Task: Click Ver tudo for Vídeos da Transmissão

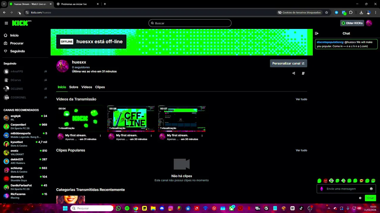Action: (x=301, y=99)
